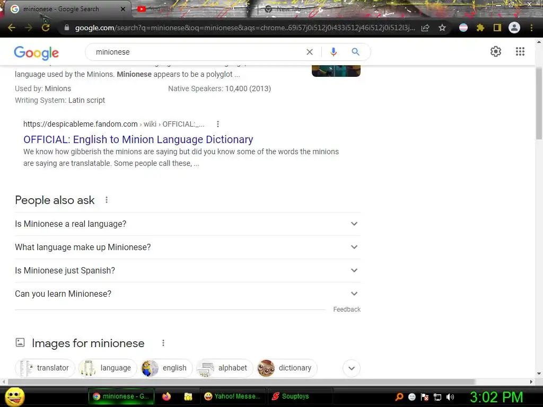Open Google quick settings gear

(496, 51)
